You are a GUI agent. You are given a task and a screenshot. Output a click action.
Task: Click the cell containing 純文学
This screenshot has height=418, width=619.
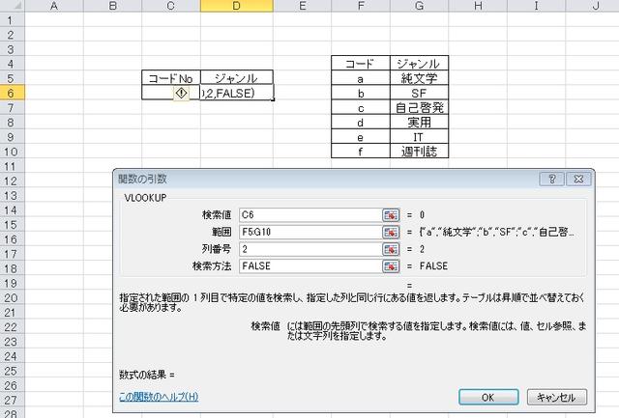tap(419, 78)
